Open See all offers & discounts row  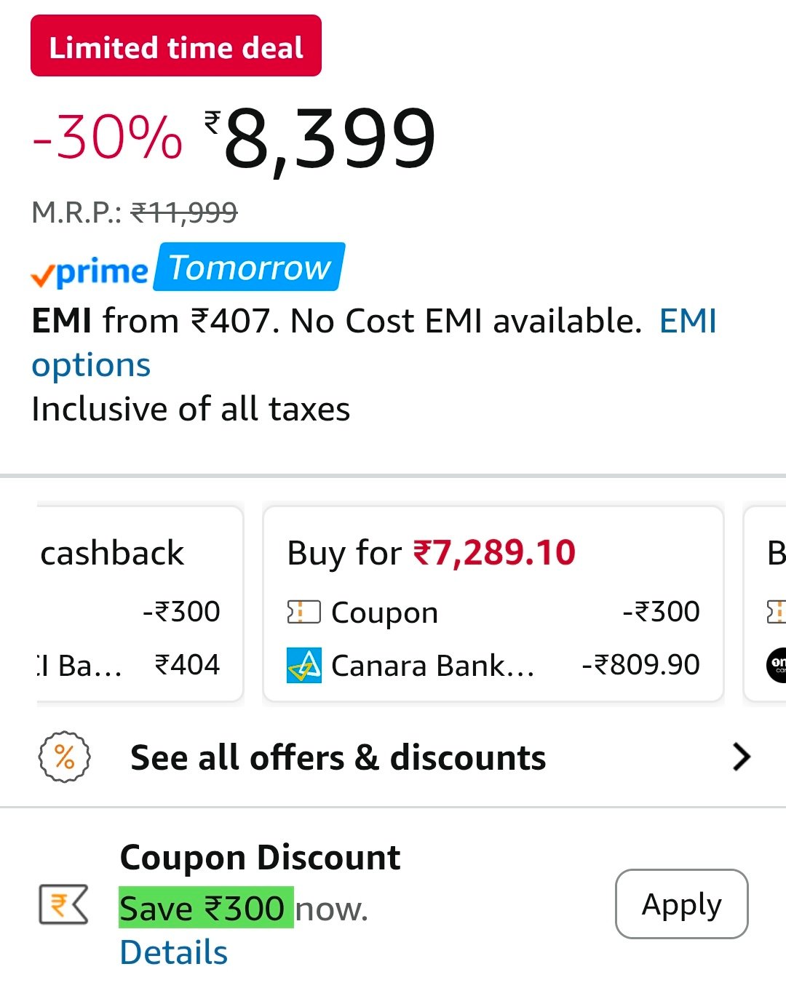click(x=338, y=758)
